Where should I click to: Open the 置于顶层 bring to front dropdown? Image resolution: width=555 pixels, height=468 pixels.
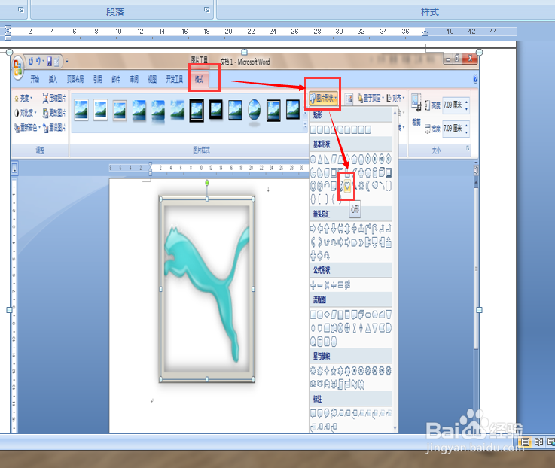click(x=371, y=98)
